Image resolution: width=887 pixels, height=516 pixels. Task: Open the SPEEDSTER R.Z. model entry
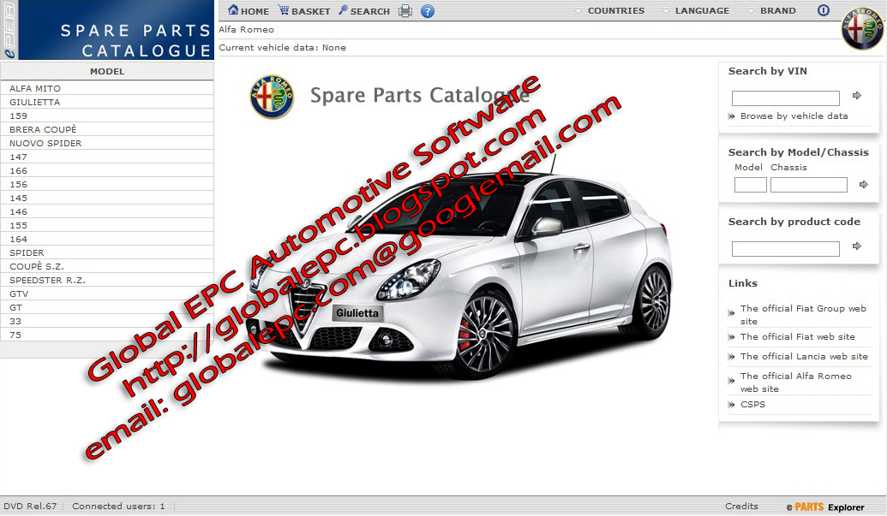(107, 280)
